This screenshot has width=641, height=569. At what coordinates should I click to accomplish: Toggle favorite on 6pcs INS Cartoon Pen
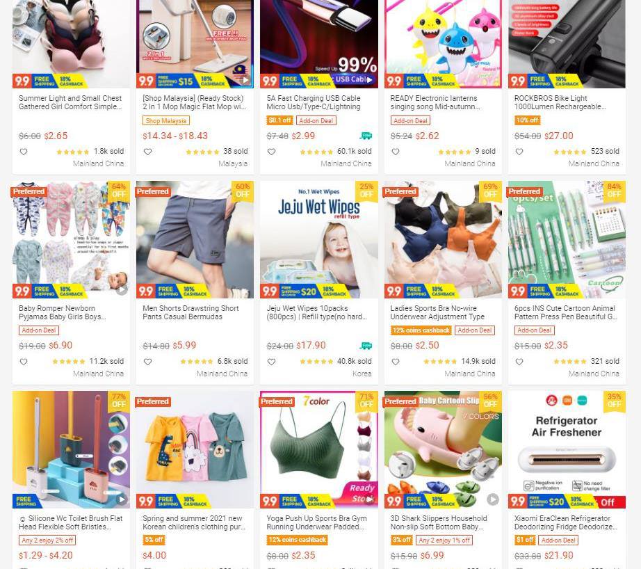pyautogui.click(x=519, y=362)
